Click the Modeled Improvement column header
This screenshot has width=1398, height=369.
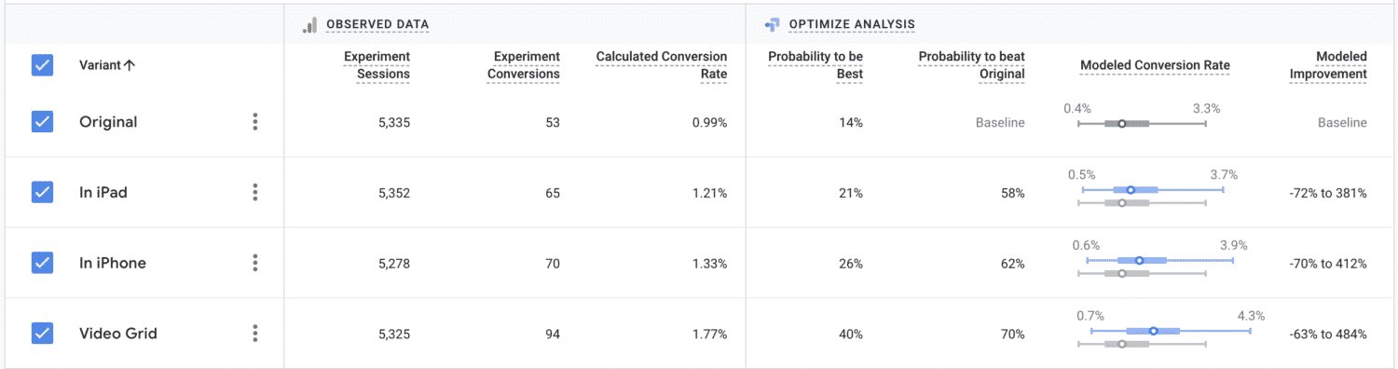[1328, 65]
